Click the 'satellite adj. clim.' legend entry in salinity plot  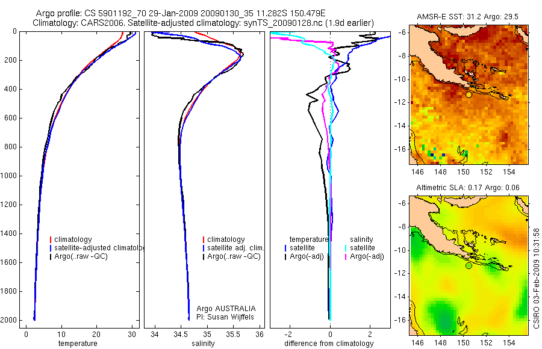(233, 248)
